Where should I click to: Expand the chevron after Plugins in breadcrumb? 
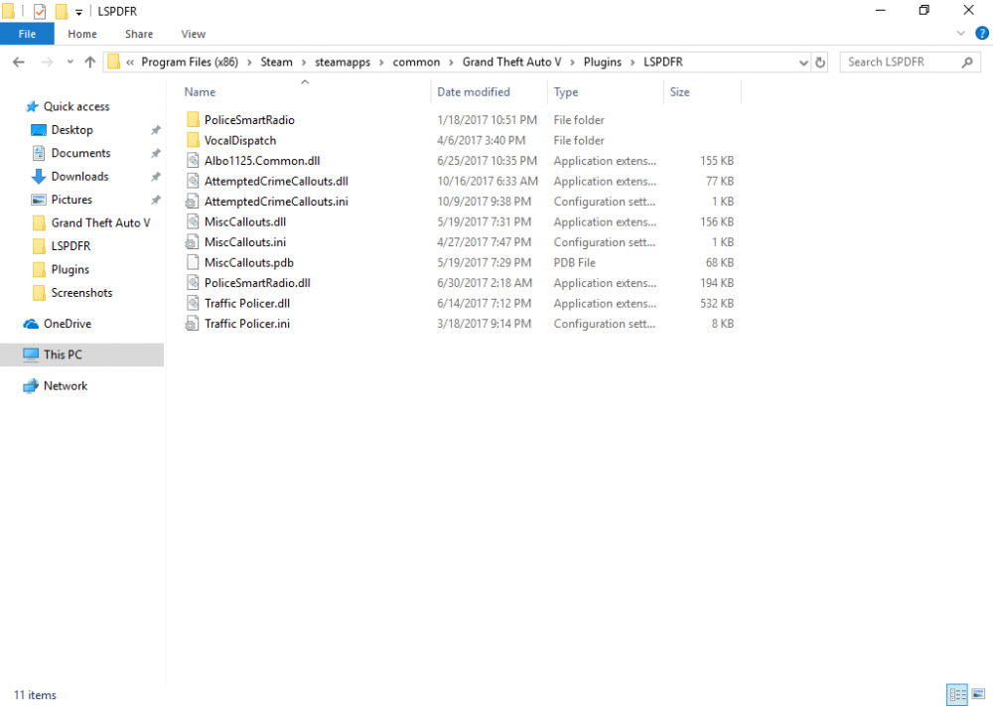(632, 62)
